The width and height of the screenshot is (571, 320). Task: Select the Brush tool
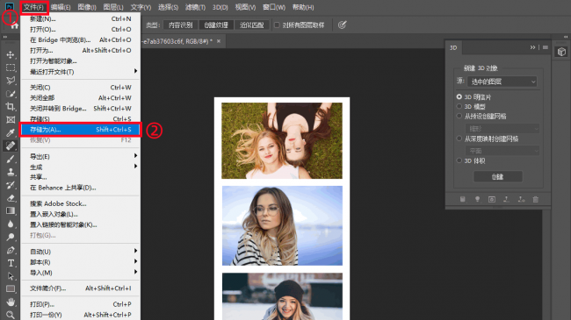click(x=11, y=159)
